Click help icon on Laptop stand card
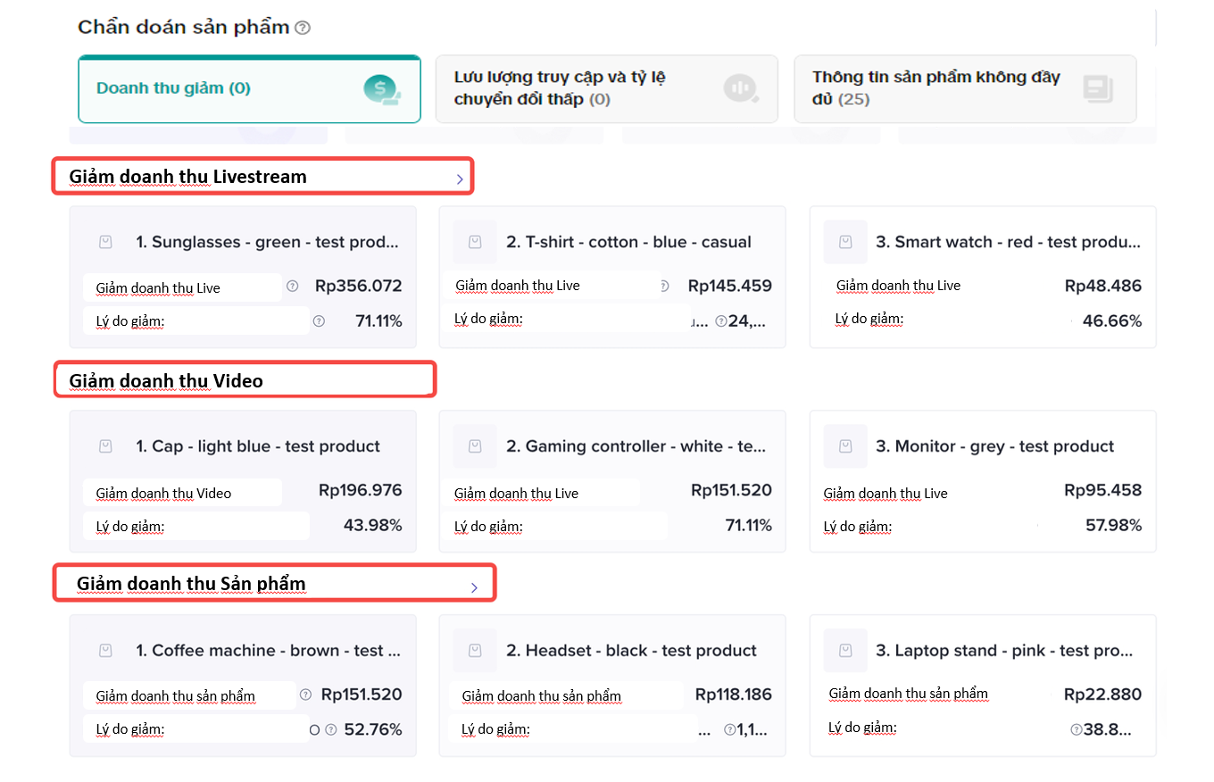 [1076, 729]
